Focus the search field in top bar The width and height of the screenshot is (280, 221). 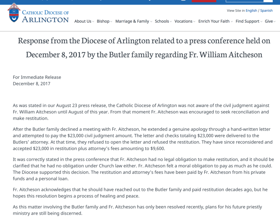tap(245, 1)
